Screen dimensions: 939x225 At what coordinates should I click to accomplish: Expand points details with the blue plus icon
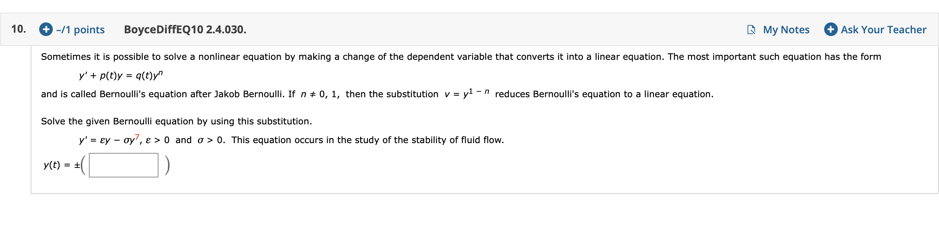point(46,30)
